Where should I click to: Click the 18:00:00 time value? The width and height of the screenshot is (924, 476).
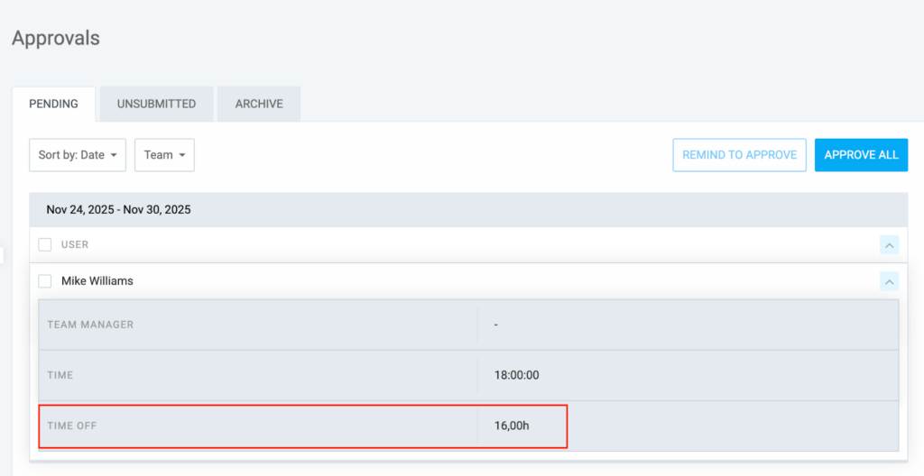(516, 375)
